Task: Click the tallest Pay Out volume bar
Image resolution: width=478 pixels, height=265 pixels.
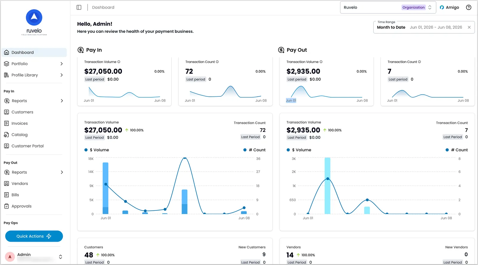Action: click(x=327, y=186)
